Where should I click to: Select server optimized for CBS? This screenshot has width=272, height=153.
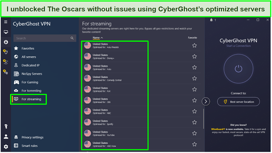tap(141, 100)
